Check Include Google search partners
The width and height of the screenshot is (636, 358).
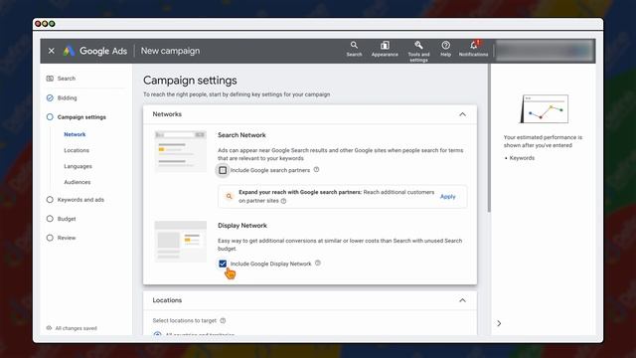[223, 170]
